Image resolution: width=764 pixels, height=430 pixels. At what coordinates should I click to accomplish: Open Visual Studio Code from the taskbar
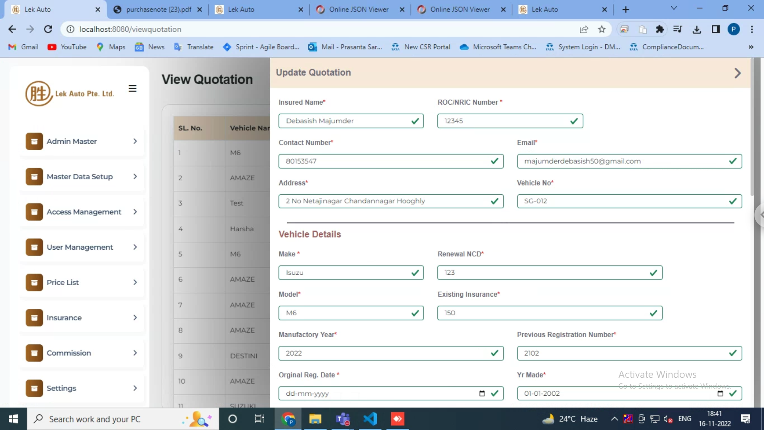tap(370, 419)
